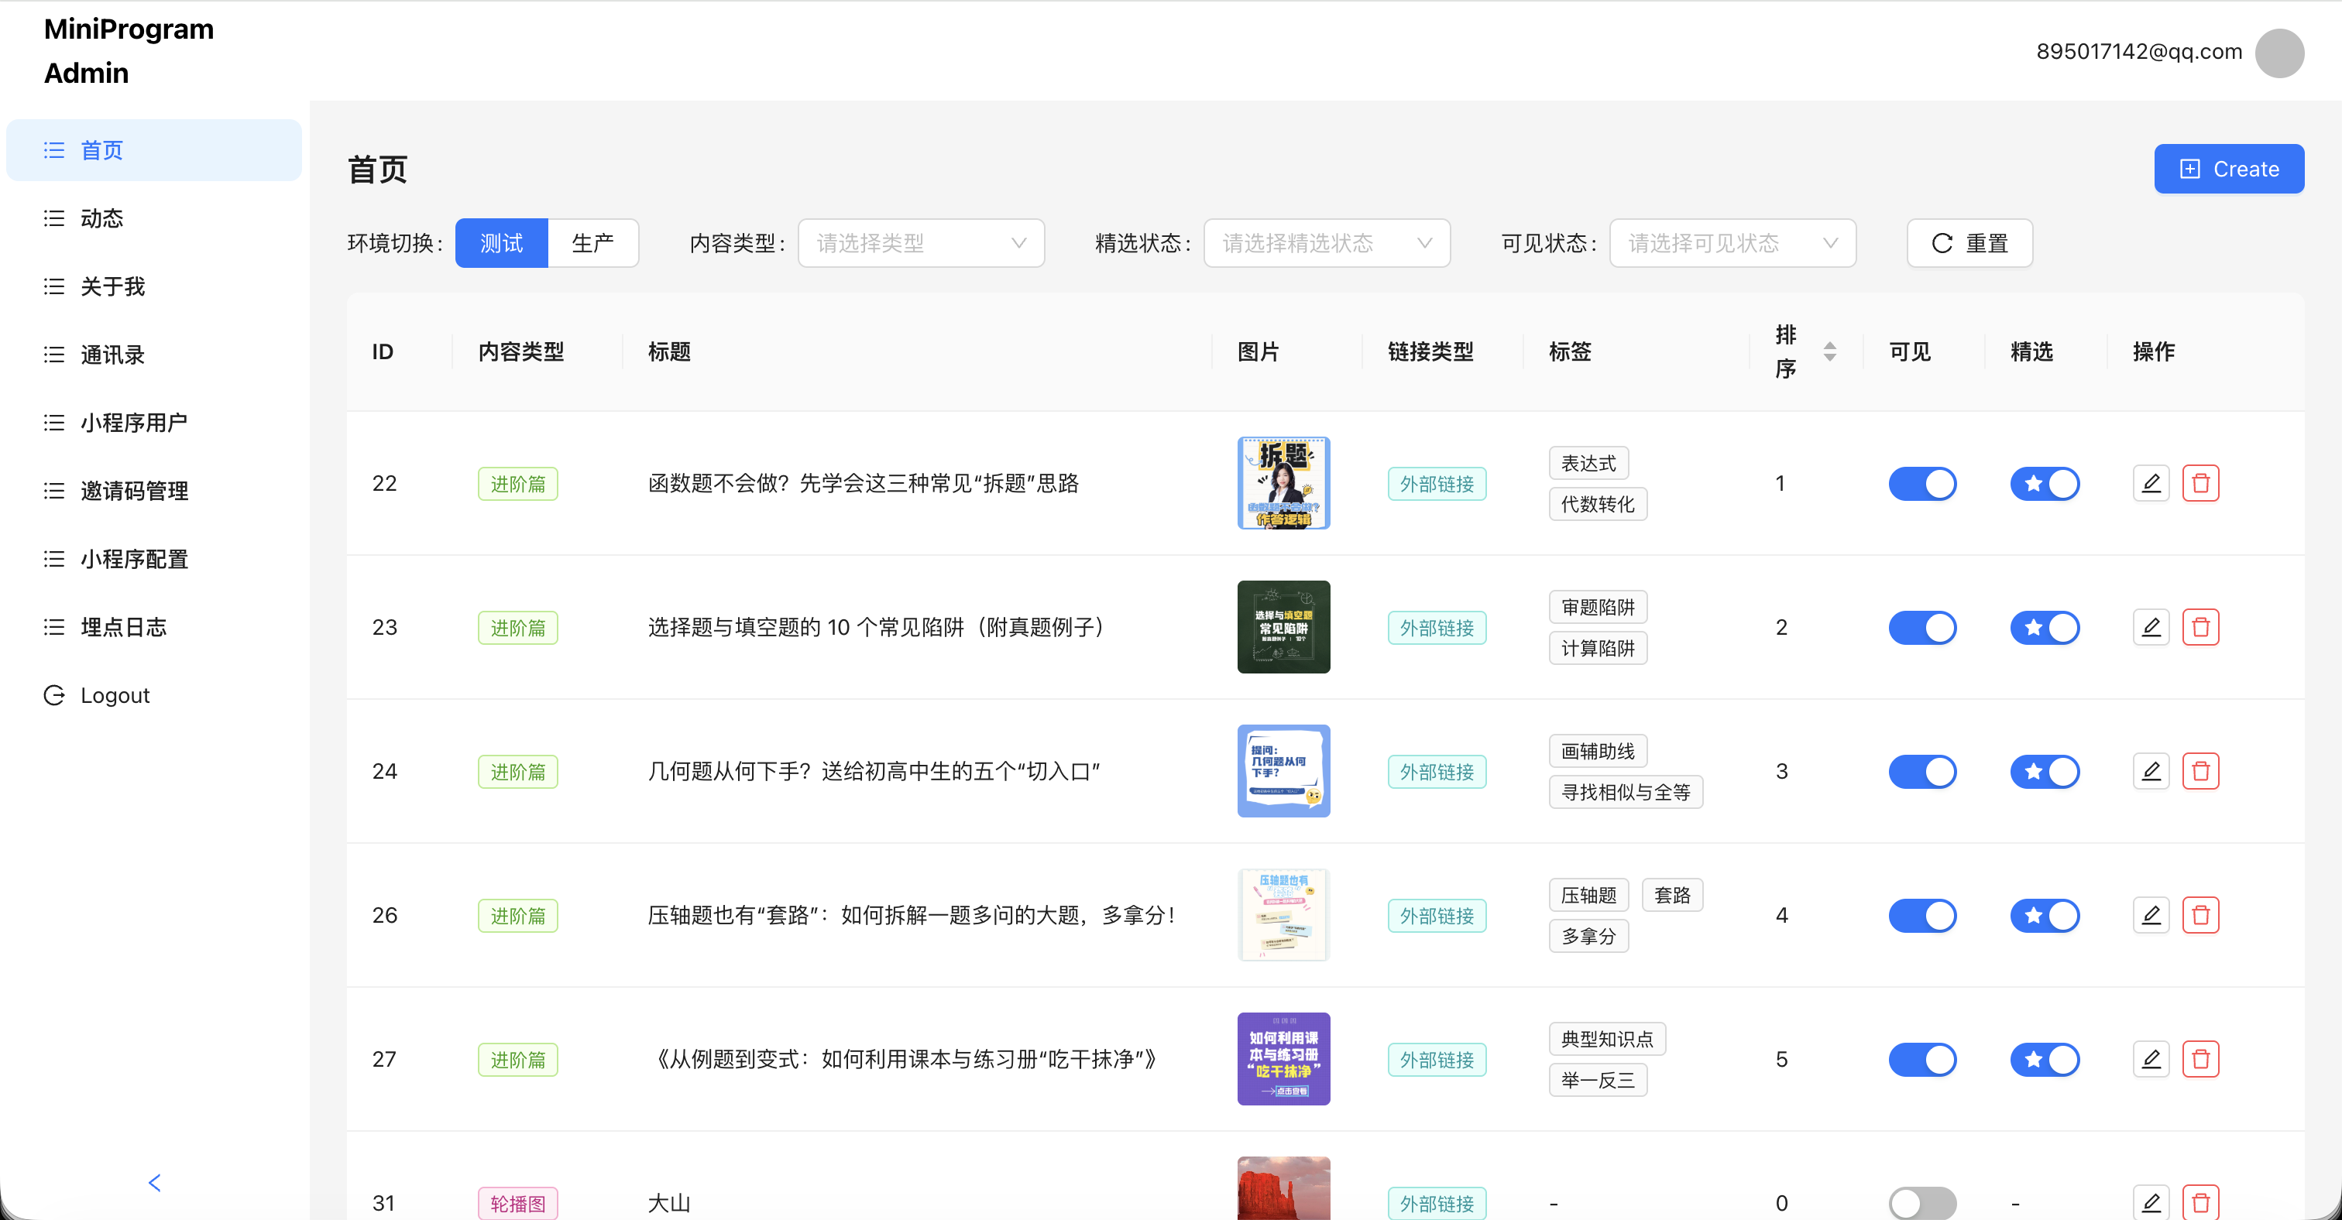
Task: Click the edit pencil icon for ID 22
Action: coord(2150,483)
